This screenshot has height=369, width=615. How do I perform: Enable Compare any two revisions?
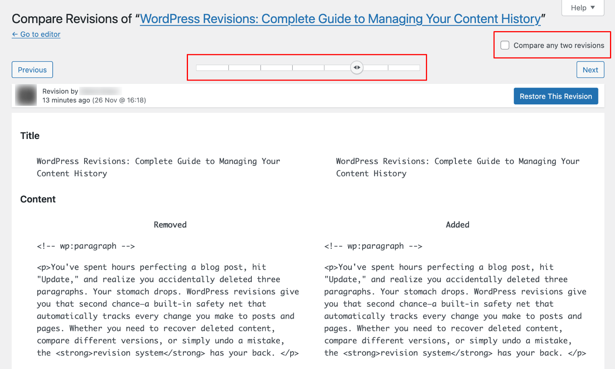(505, 45)
